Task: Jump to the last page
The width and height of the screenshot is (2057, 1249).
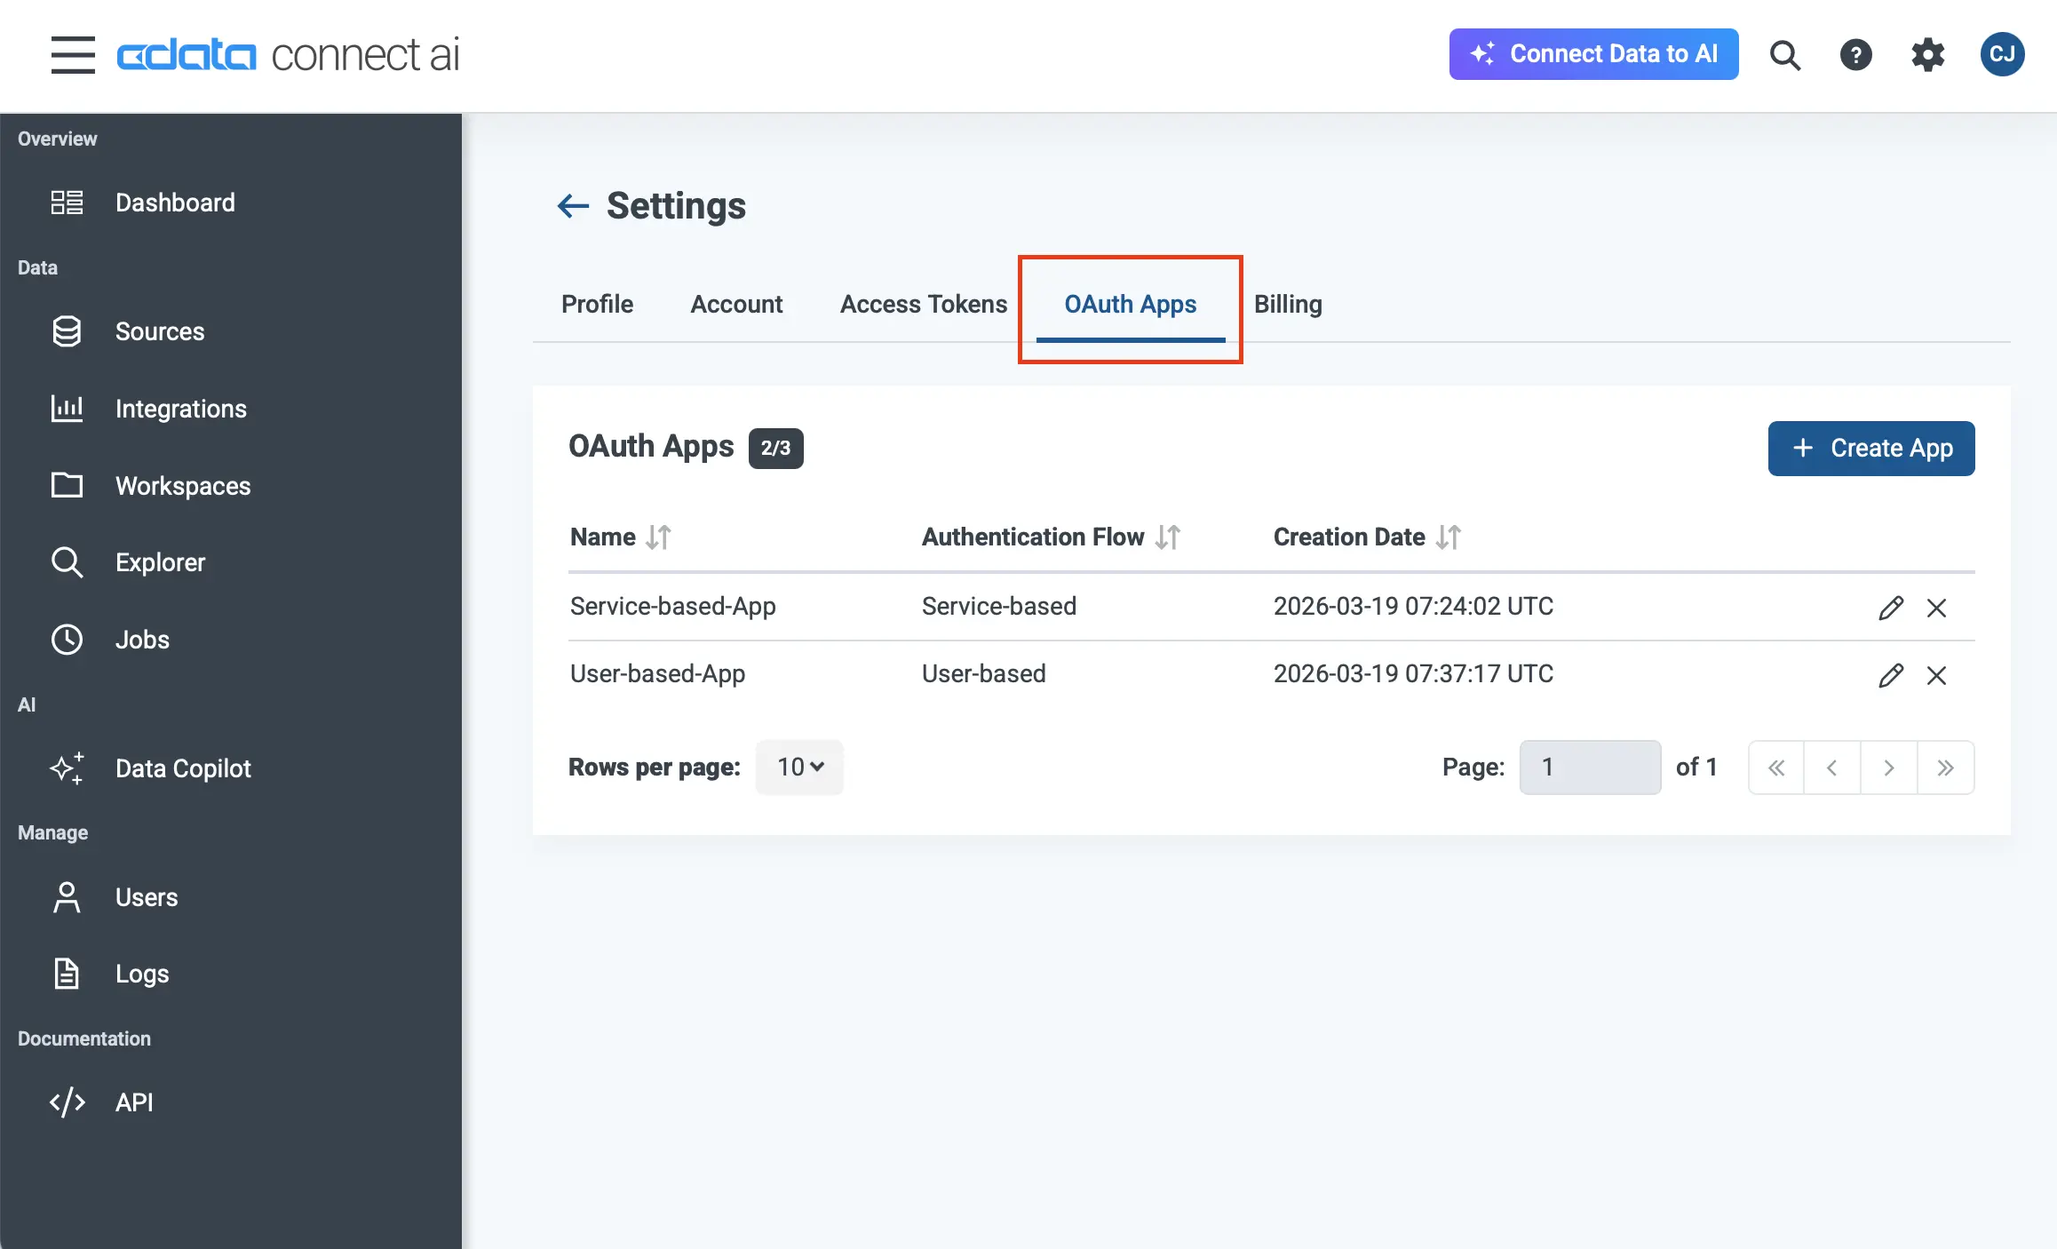Action: click(1945, 768)
